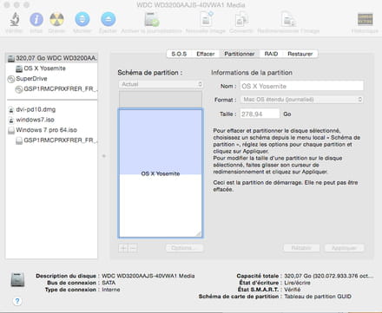
Task: Click the État S.M.A.R.T. Vérifié value
Action: point(293,290)
